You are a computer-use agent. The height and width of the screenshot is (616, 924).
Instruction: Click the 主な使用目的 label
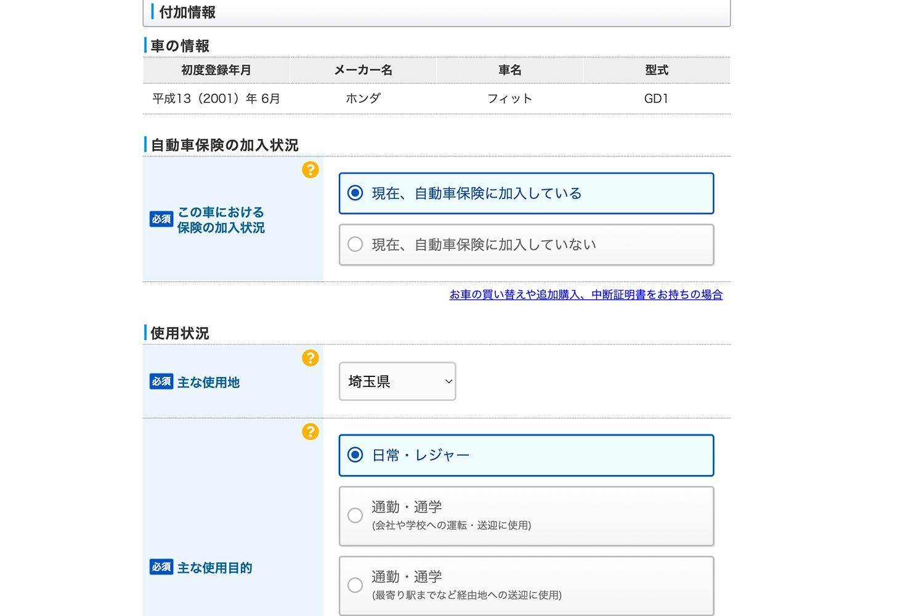tap(214, 568)
